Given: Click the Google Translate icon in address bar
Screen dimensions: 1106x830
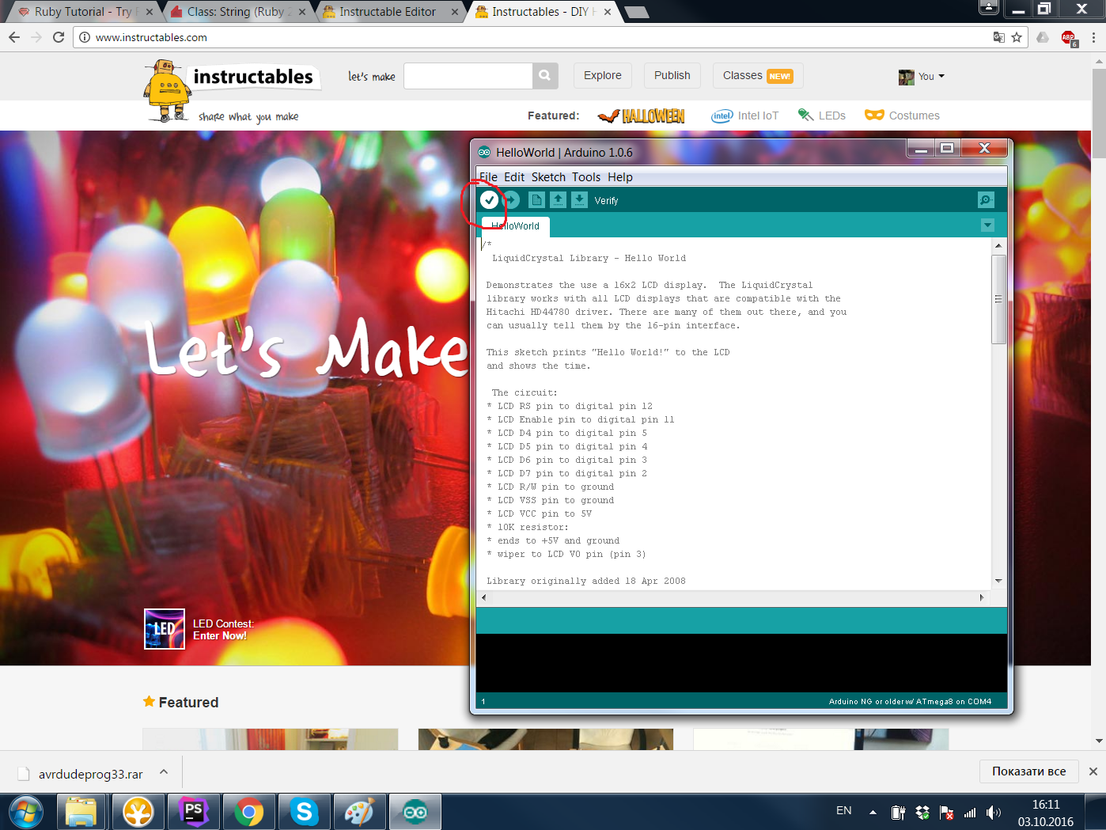Looking at the screenshot, I should point(999,37).
